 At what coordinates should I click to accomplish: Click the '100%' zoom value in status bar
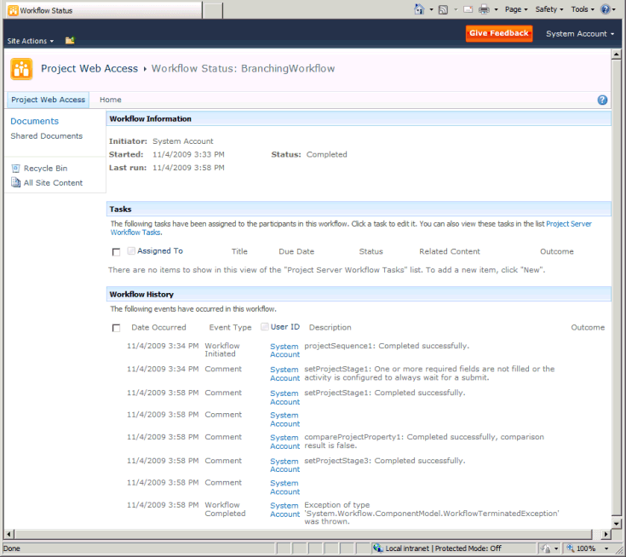(x=586, y=548)
